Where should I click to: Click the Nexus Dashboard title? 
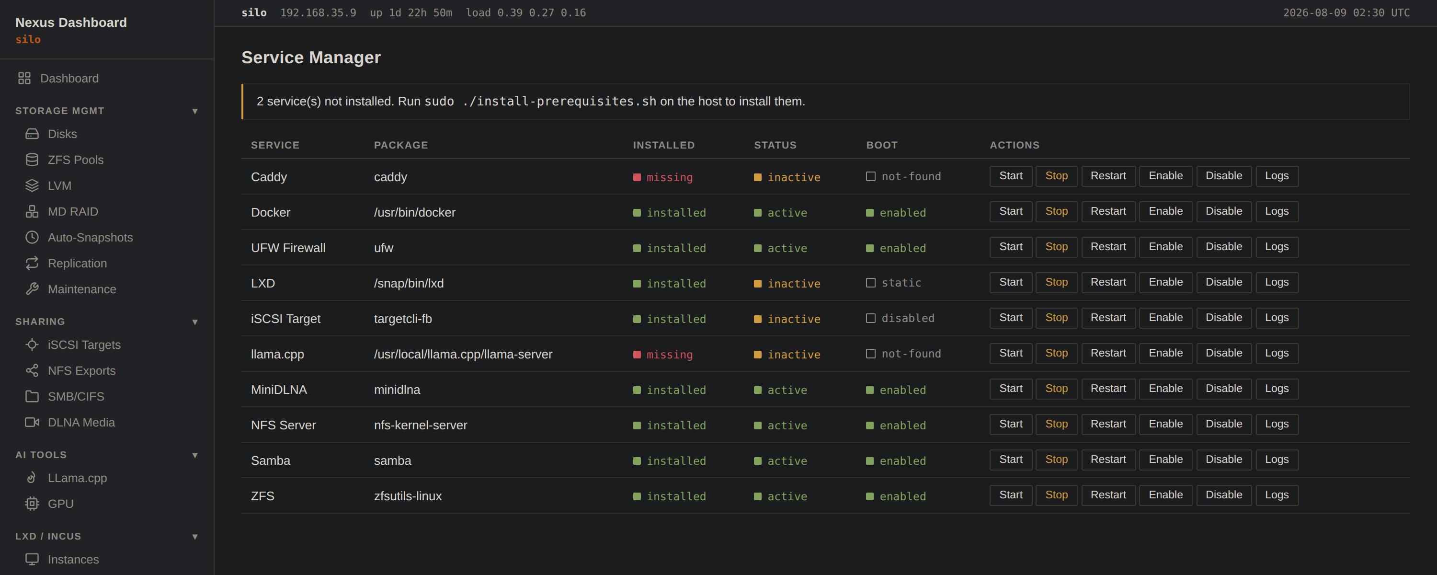tap(71, 23)
